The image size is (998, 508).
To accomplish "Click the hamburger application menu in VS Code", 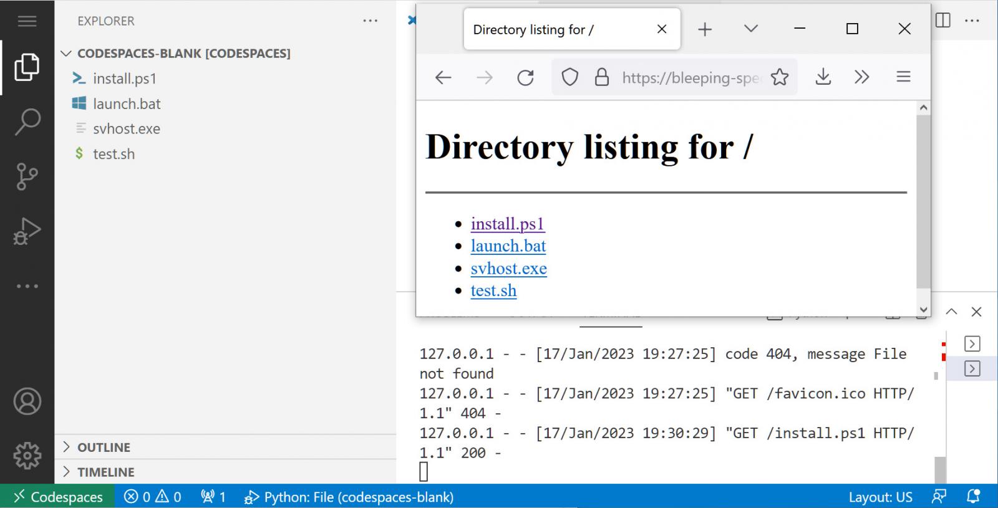I will pyautogui.click(x=27, y=21).
